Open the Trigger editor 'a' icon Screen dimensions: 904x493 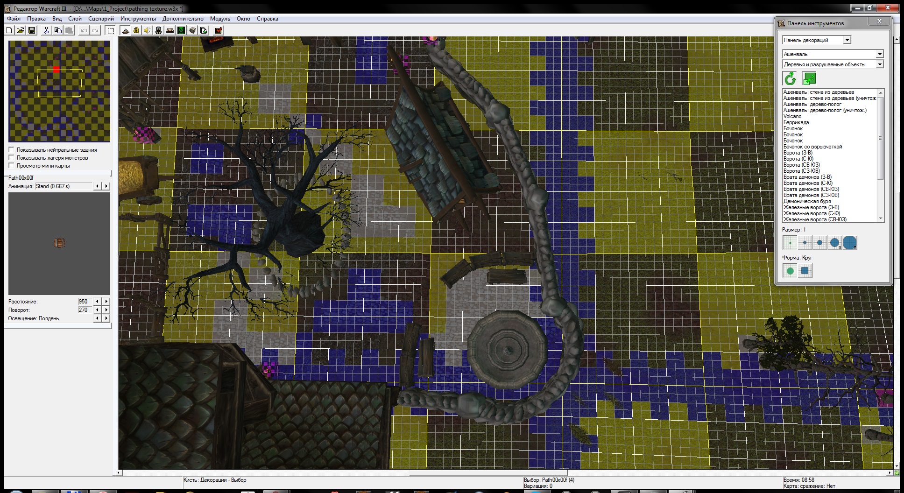coord(136,30)
